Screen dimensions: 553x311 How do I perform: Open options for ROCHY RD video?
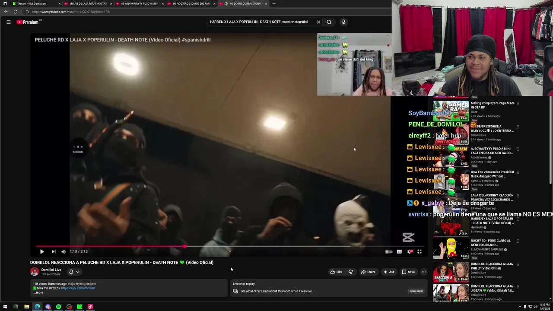pos(518,241)
